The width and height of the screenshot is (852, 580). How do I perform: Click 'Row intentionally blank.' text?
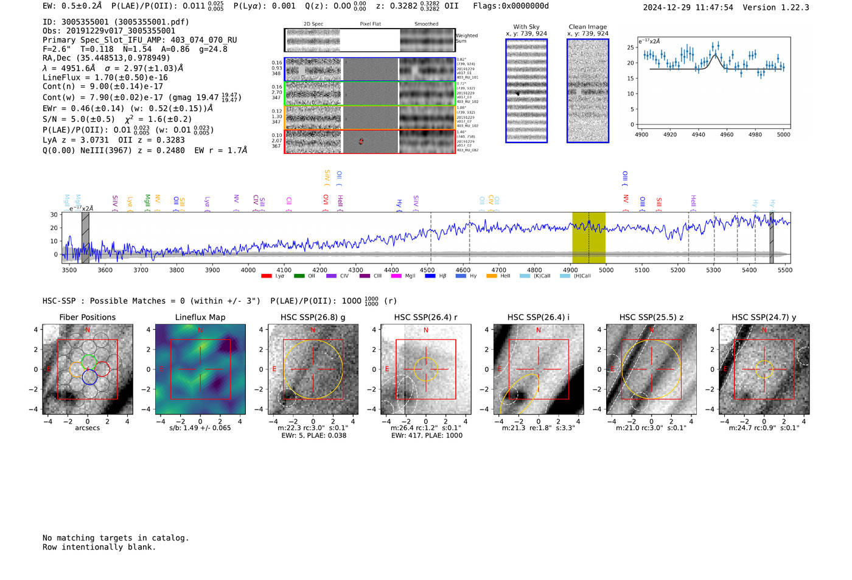point(99,547)
